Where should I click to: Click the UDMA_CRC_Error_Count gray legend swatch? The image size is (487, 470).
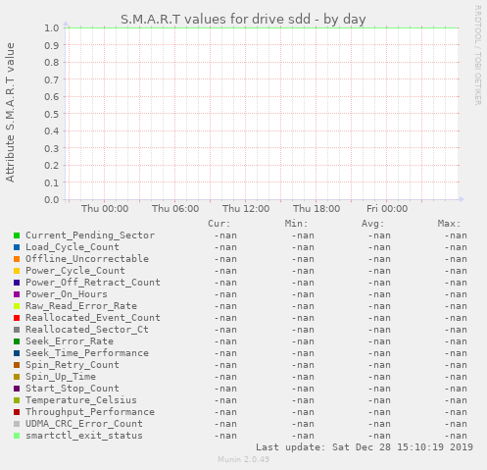[17, 424]
